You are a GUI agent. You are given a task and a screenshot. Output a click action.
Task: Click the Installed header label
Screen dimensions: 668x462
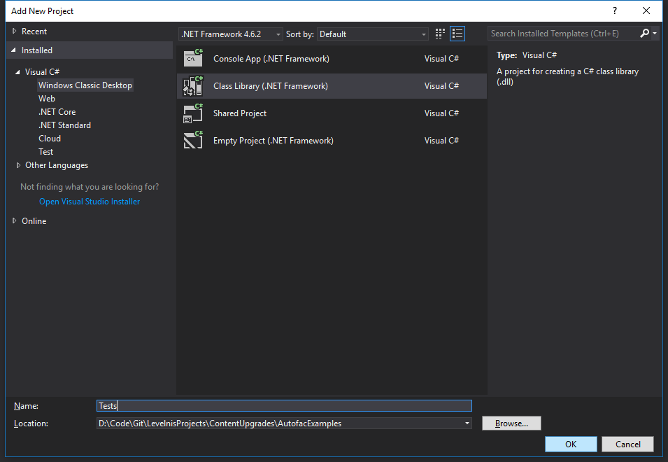37,50
